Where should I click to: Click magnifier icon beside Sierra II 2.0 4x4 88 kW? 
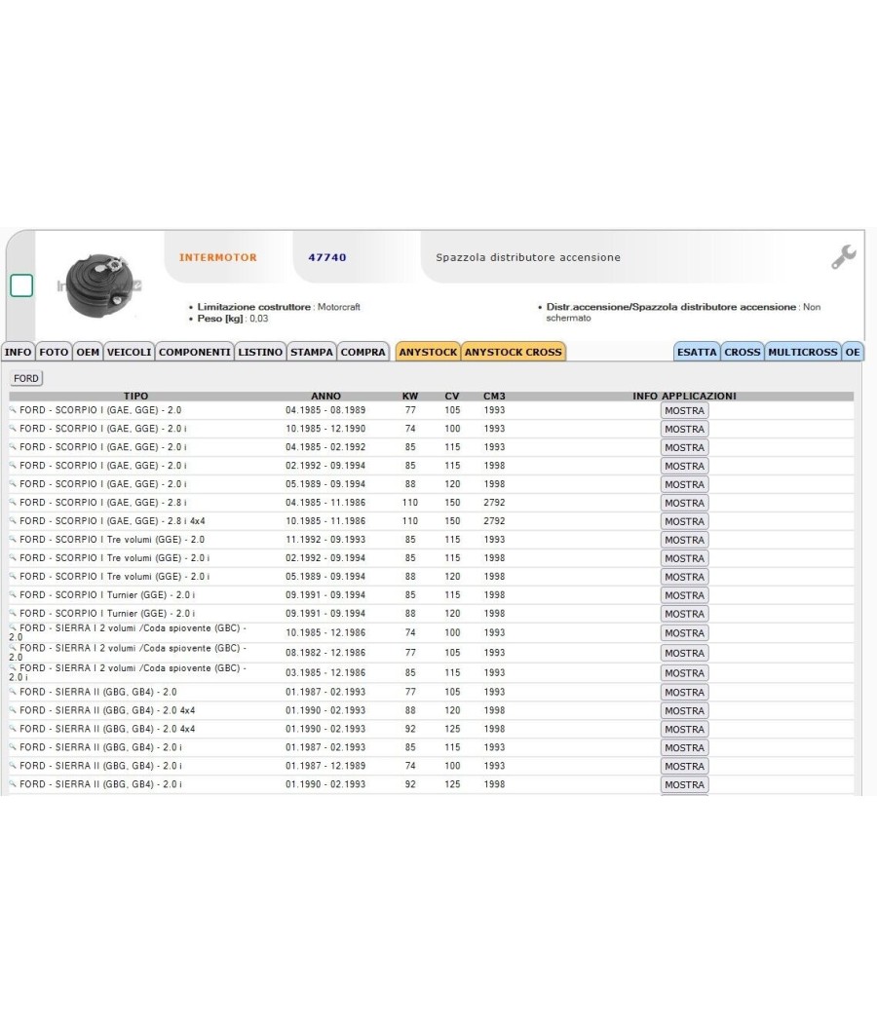(x=13, y=710)
